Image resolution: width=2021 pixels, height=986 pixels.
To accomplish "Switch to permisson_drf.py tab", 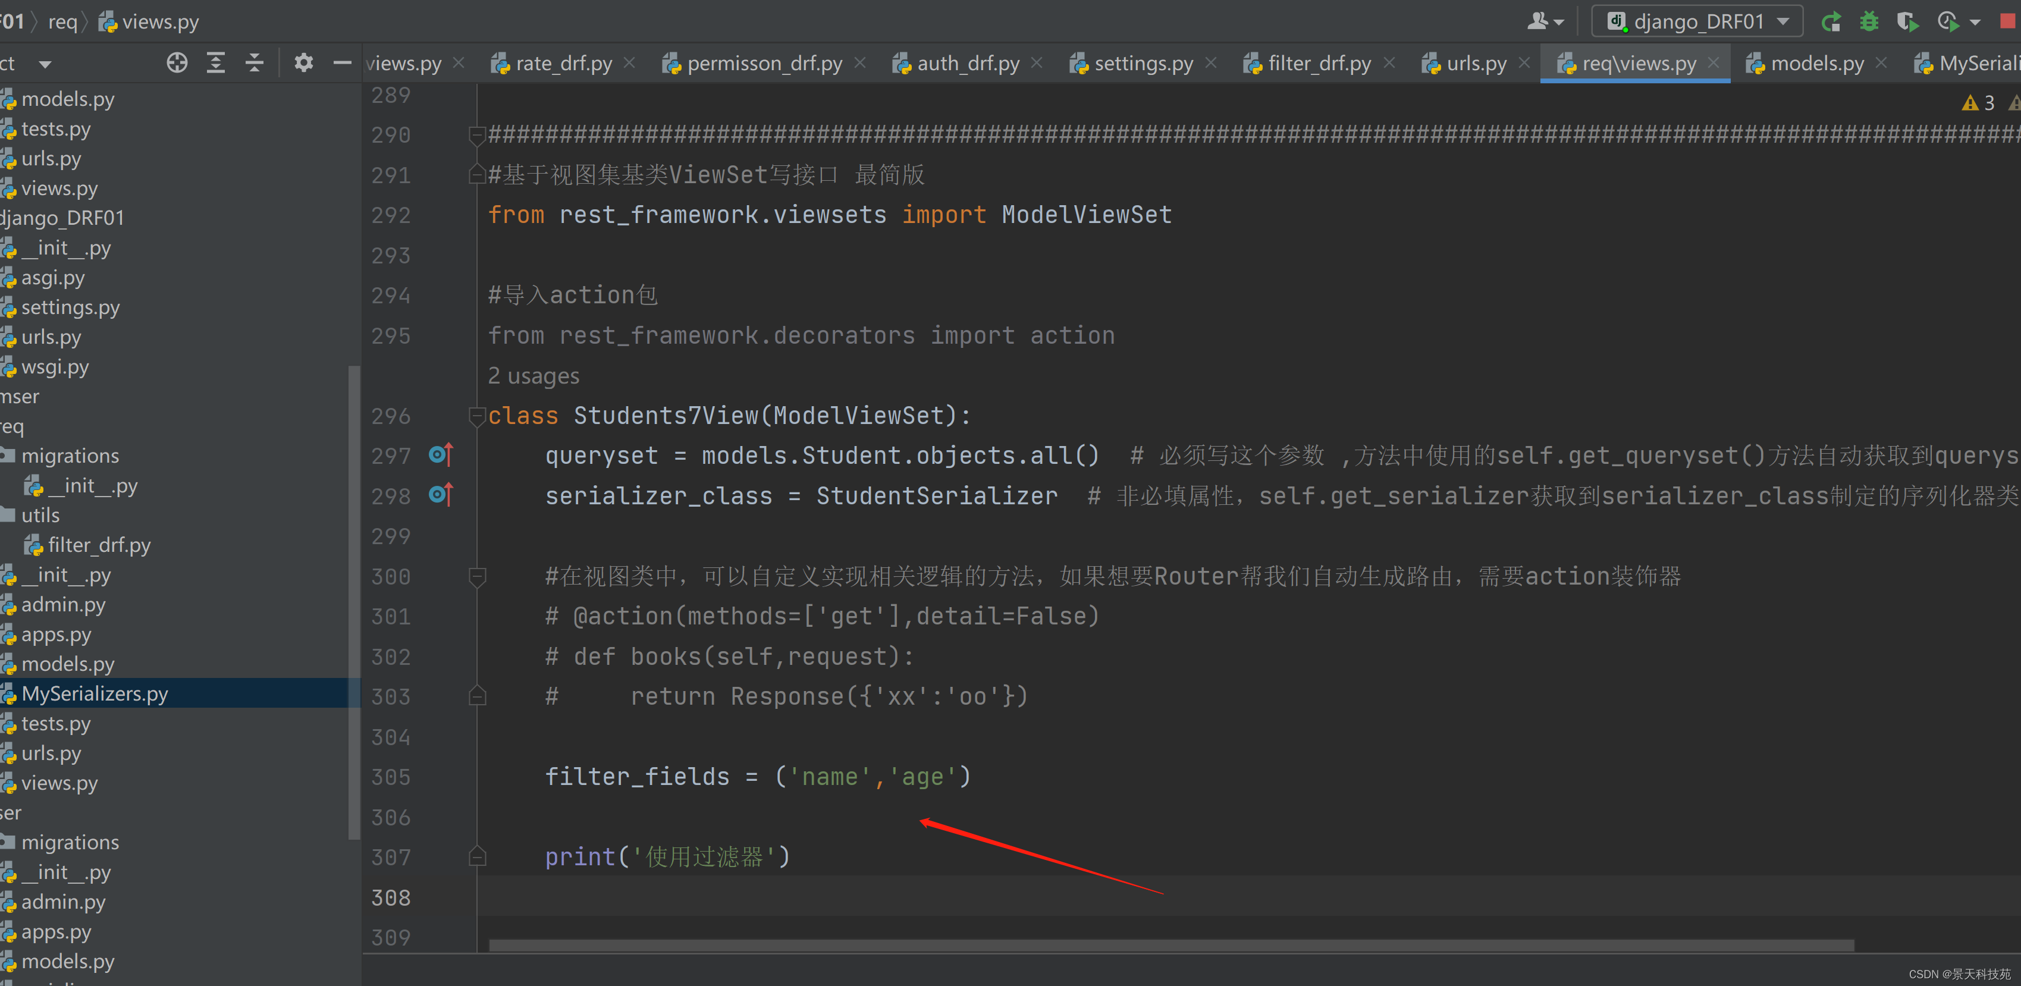I will tap(763, 64).
